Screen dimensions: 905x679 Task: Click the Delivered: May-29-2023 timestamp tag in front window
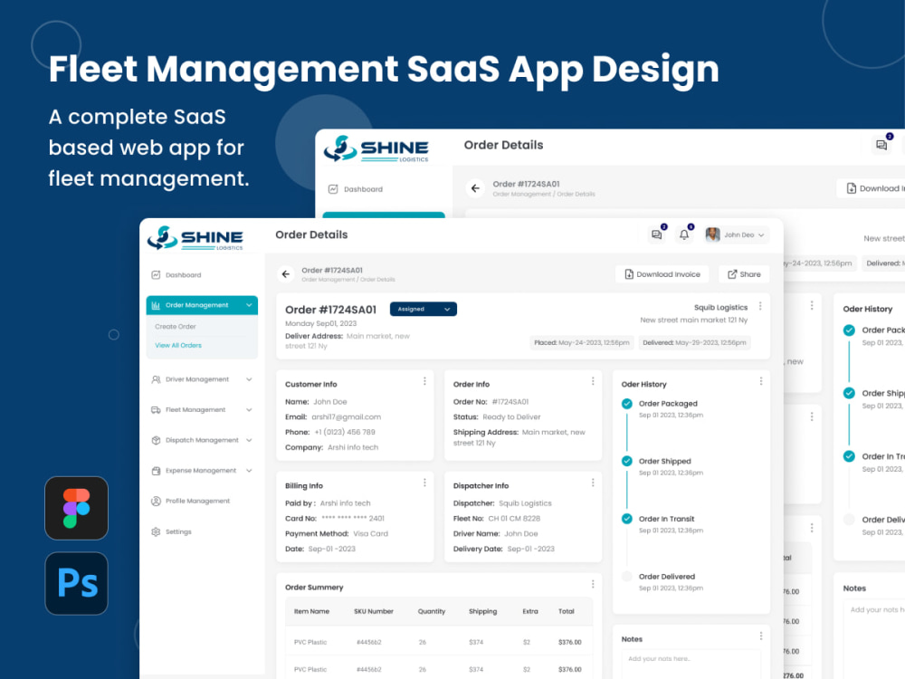(694, 342)
